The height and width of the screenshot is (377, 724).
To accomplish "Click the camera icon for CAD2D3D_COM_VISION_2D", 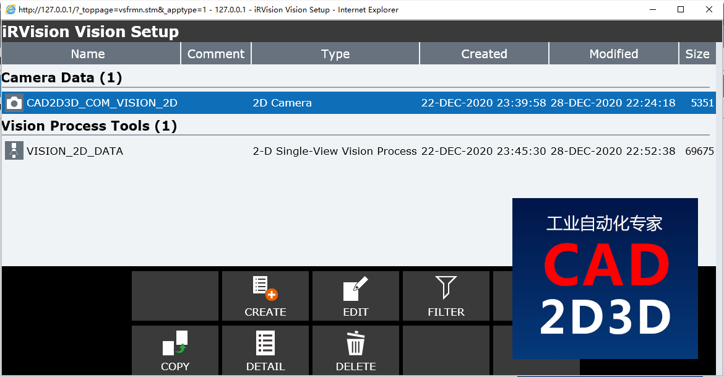I will (x=14, y=103).
